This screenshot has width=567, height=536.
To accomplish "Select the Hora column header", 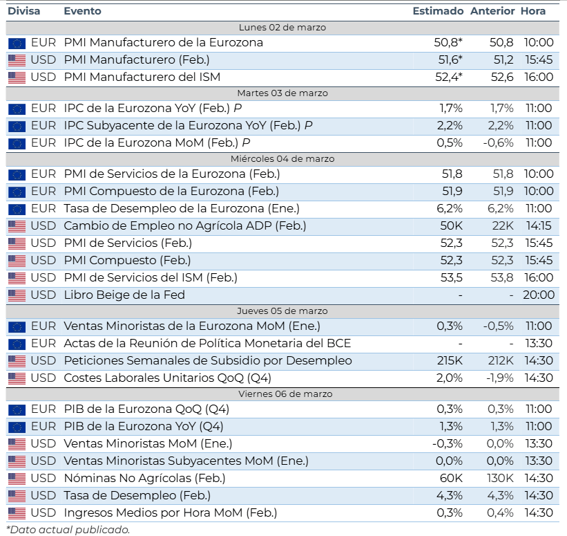I will 533,11.
